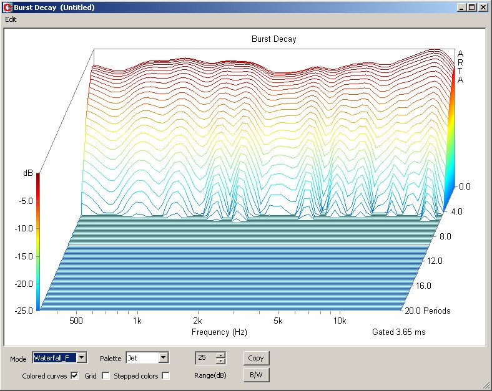492x391 pixels.
Task: Toggle the Stepped colors checkbox
Action: (165, 376)
